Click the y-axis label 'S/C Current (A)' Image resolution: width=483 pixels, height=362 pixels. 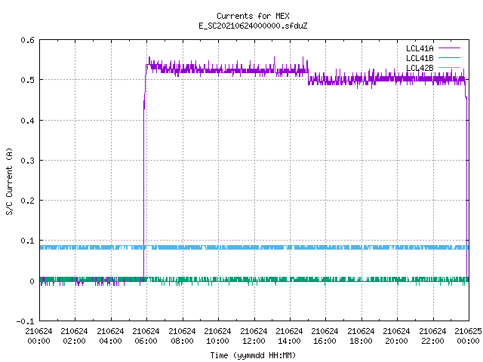click(x=9, y=182)
